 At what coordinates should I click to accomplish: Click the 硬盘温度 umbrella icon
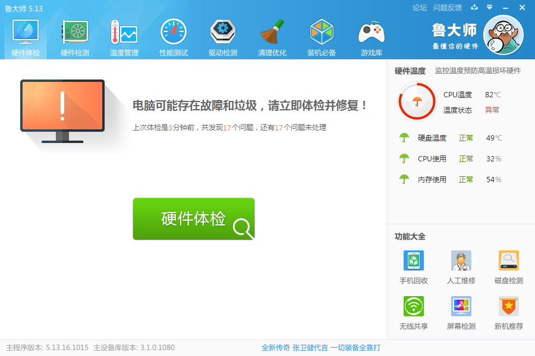click(x=404, y=138)
